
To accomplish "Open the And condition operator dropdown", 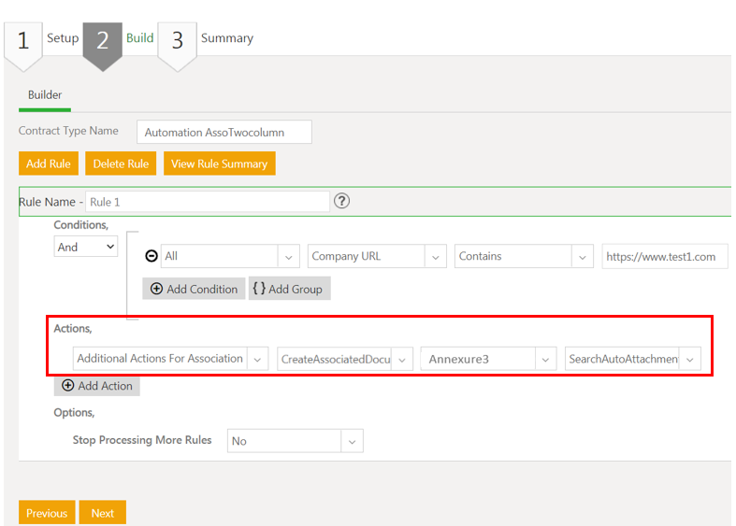I will click(85, 247).
